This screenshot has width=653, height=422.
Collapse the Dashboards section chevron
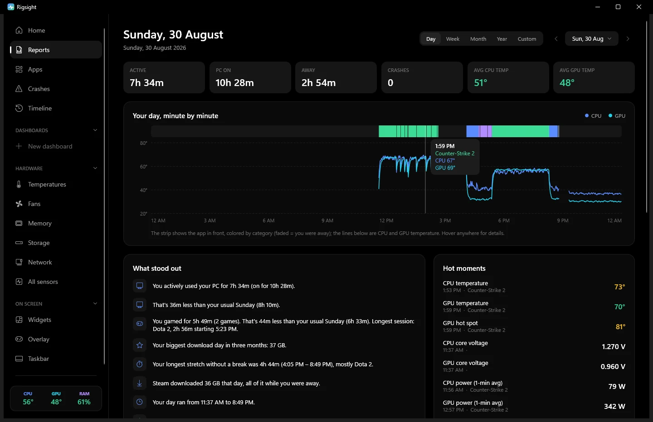pyautogui.click(x=95, y=130)
